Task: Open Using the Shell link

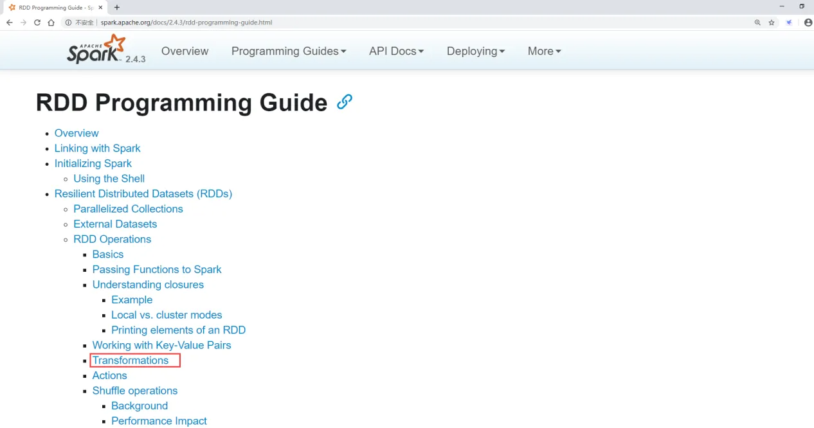Action: [109, 179]
